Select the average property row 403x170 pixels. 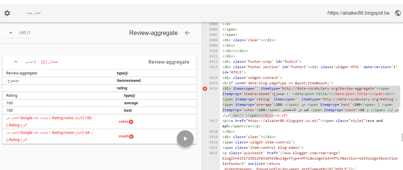(99, 103)
